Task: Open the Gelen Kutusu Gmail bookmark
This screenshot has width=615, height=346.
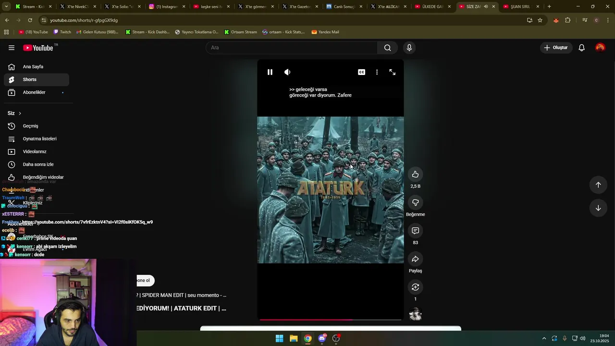Action: pos(98,32)
